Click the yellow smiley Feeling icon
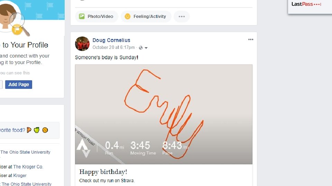The height and width of the screenshot is (186, 332). (x=128, y=17)
